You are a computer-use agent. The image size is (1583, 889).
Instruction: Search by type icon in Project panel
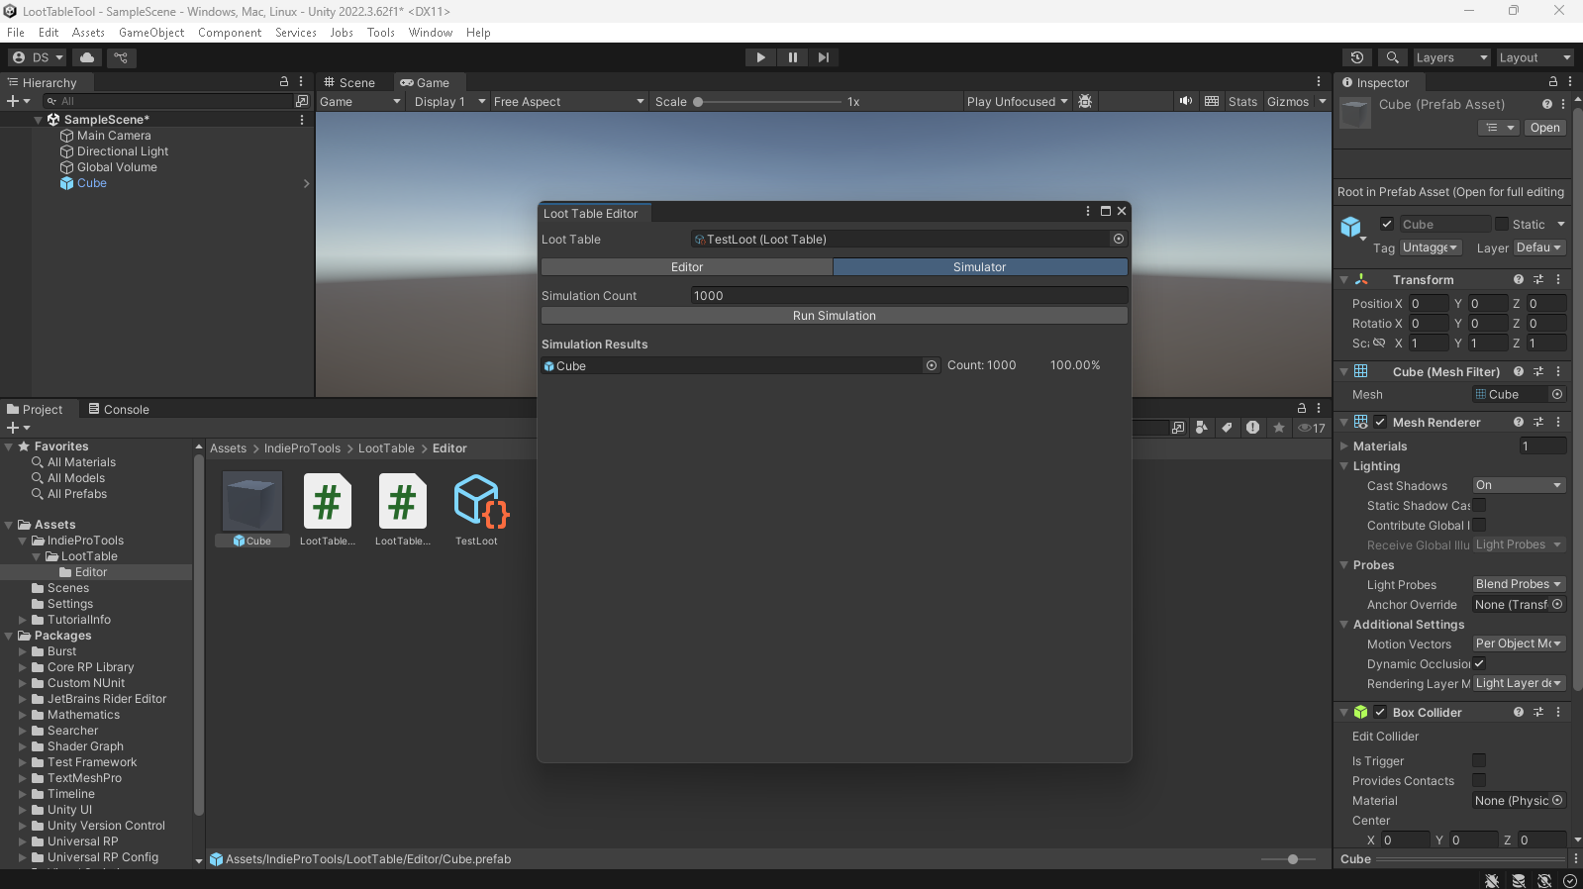[1201, 428]
